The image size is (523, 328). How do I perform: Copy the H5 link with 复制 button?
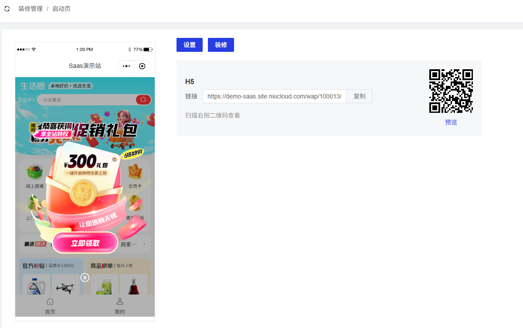click(359, 96)
